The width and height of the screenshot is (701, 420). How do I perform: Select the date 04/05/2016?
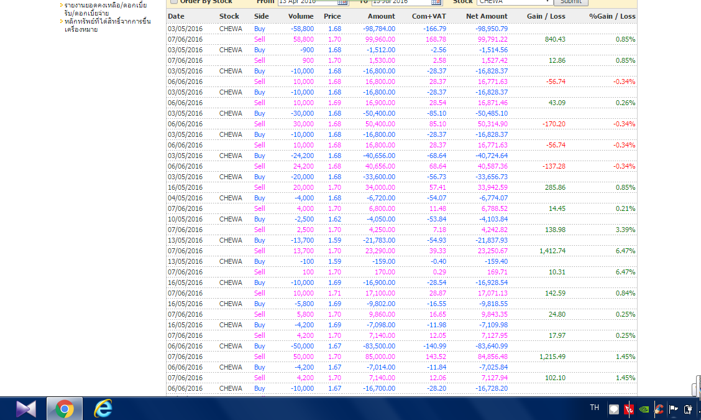pyautogui.click(x=185, y=198)
